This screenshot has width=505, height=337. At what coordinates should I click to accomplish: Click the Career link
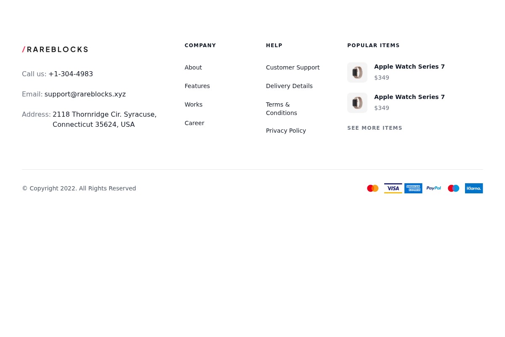click(194, 123)
